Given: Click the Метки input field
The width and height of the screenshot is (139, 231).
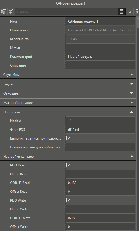Looking at the screenshot, I should coord(101,48).
